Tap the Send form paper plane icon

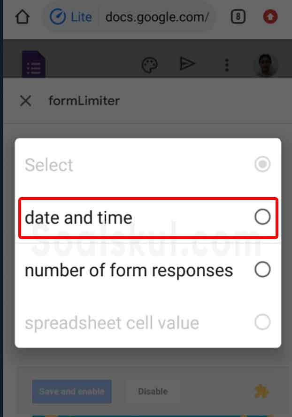[187, 64]
